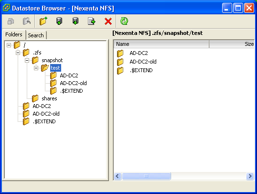The height and width of the screenshot is (194, 257).
Task: Create a new folder with toolbar icon
Action: tap(43, 21)
